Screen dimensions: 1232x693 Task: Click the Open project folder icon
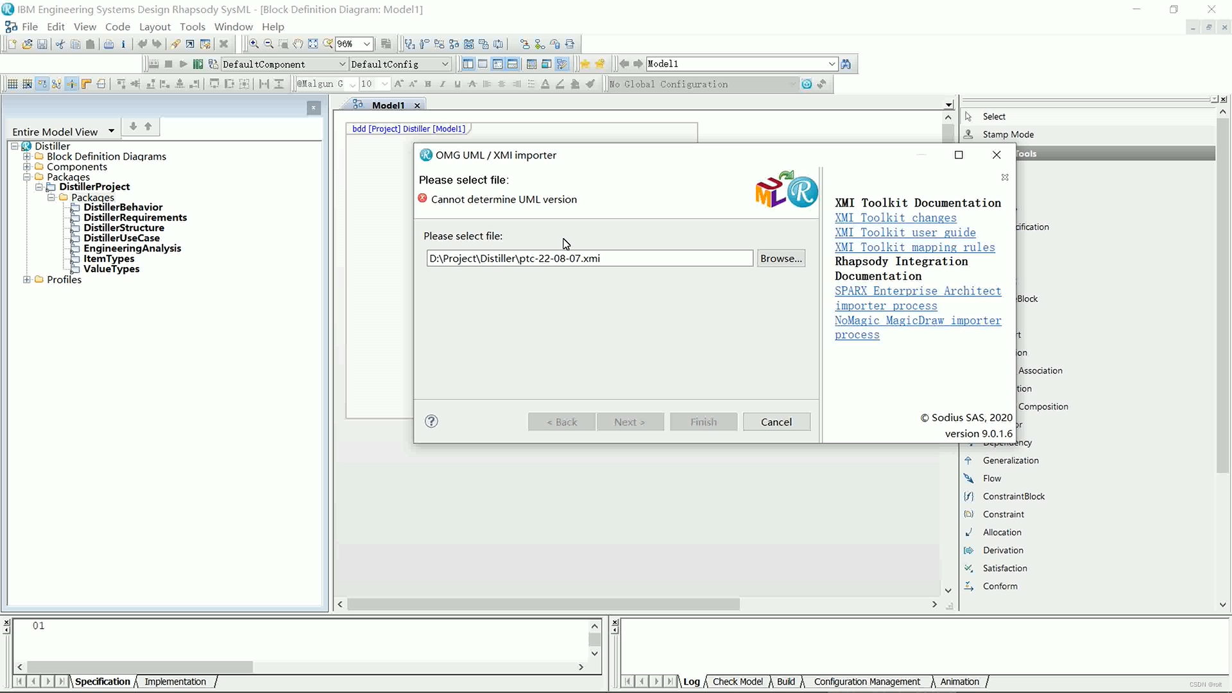[x=27, y=44]
